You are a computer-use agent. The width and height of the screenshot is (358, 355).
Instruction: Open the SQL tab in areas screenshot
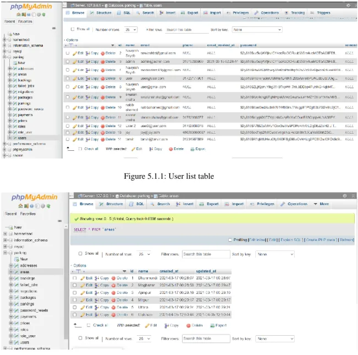[x=137, y=204]
